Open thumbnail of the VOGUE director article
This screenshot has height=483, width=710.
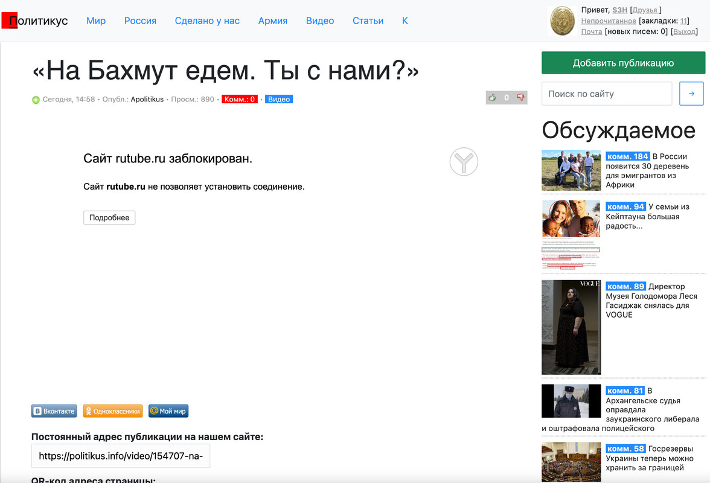tap(571, 327)
